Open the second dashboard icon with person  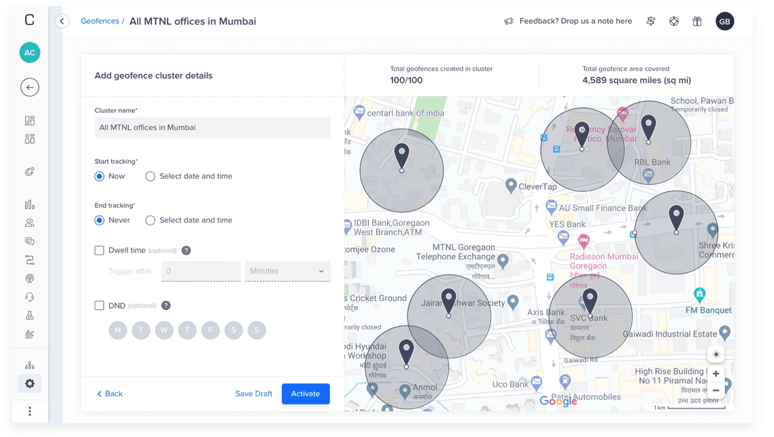point(30,139)
